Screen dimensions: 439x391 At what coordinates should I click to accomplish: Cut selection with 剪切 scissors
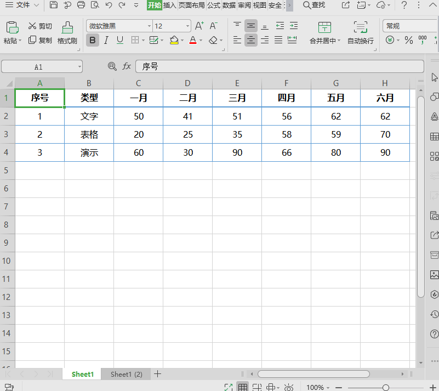40,26
